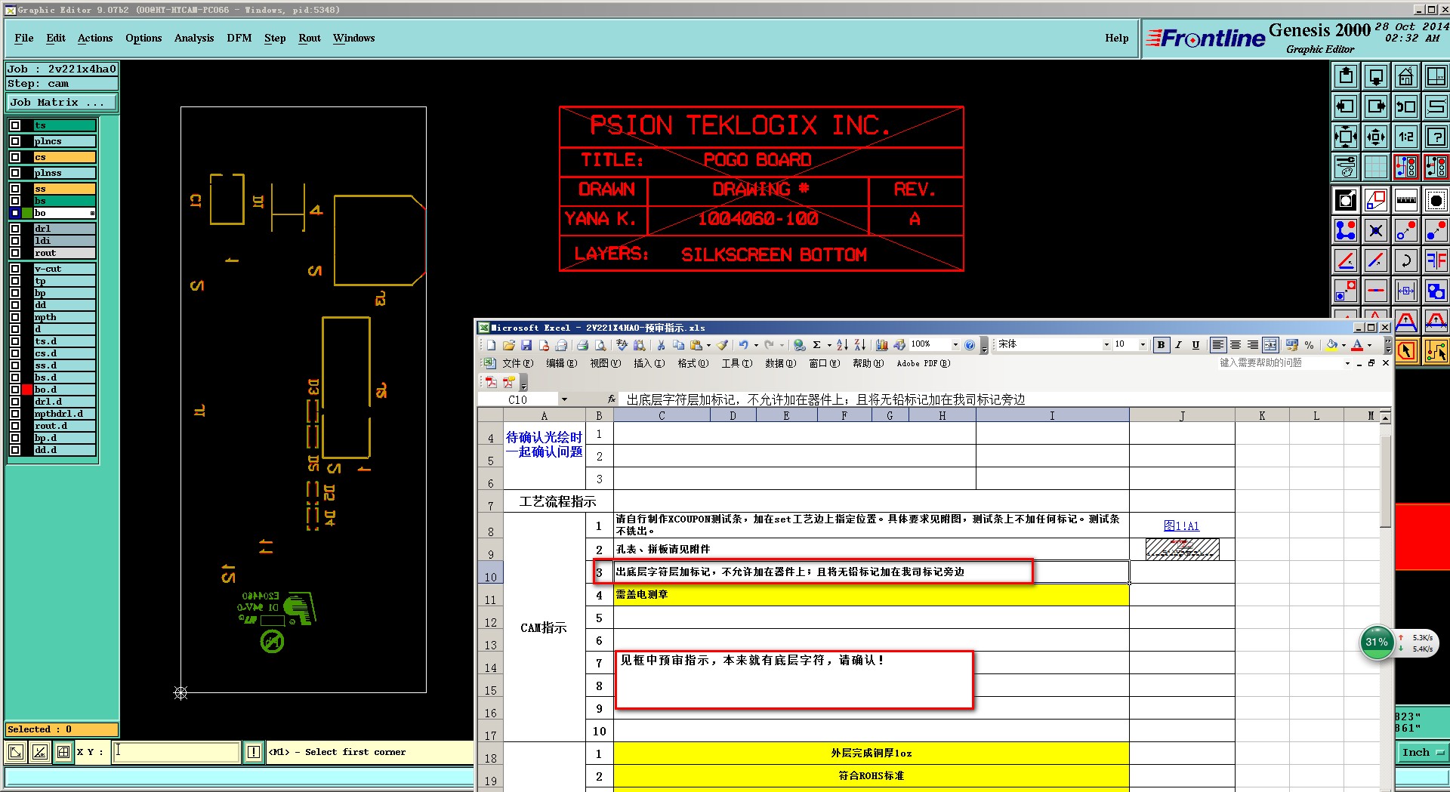Click the Excel Chart Wizard icon

pos(881,345)
